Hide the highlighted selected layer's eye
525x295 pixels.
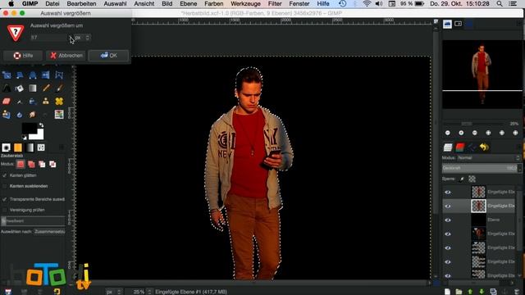click(x=448, y=206)
